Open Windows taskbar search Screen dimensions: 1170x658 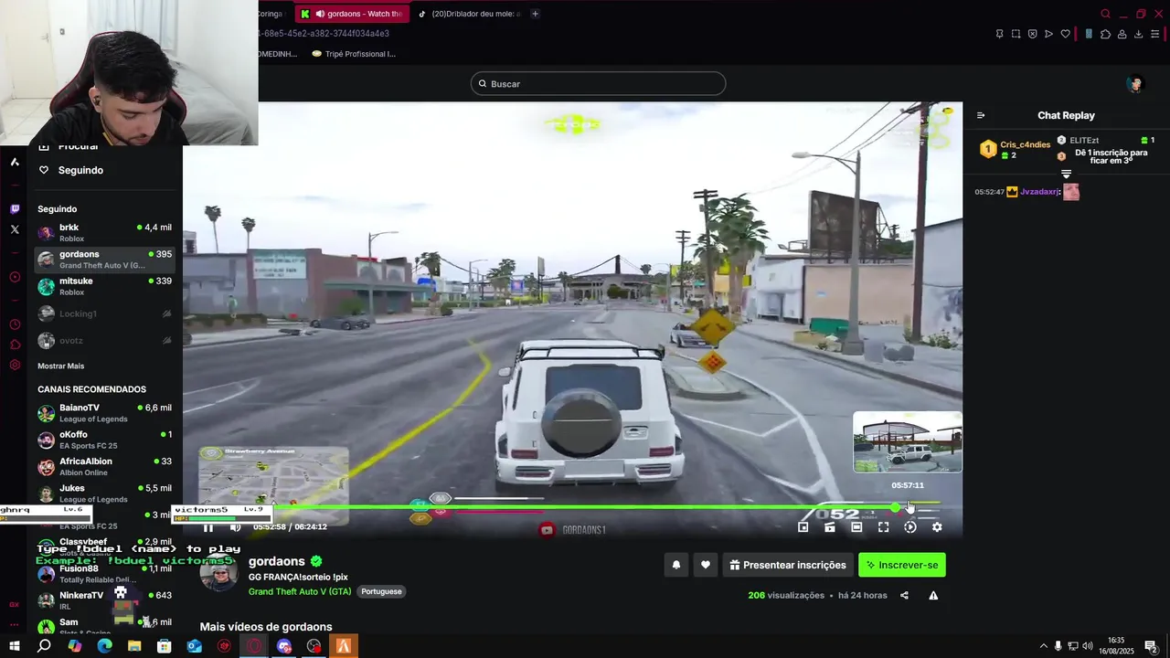[x=44, y=646]
